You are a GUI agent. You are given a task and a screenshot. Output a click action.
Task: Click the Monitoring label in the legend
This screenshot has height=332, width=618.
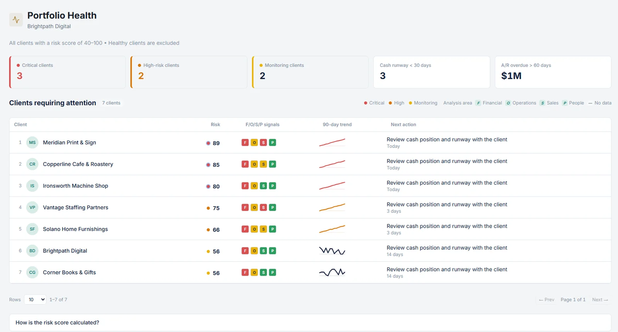[426, 103]
